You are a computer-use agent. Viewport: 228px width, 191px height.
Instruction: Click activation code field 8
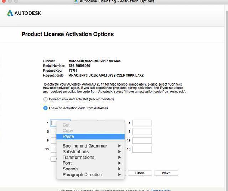142,132
